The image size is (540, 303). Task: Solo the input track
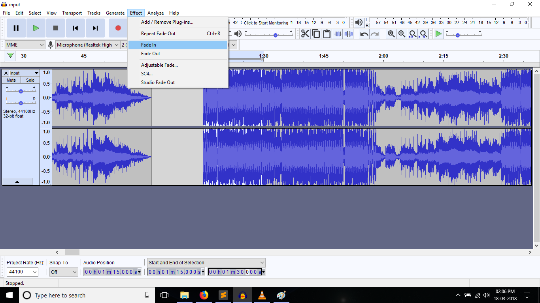(30, 80)
